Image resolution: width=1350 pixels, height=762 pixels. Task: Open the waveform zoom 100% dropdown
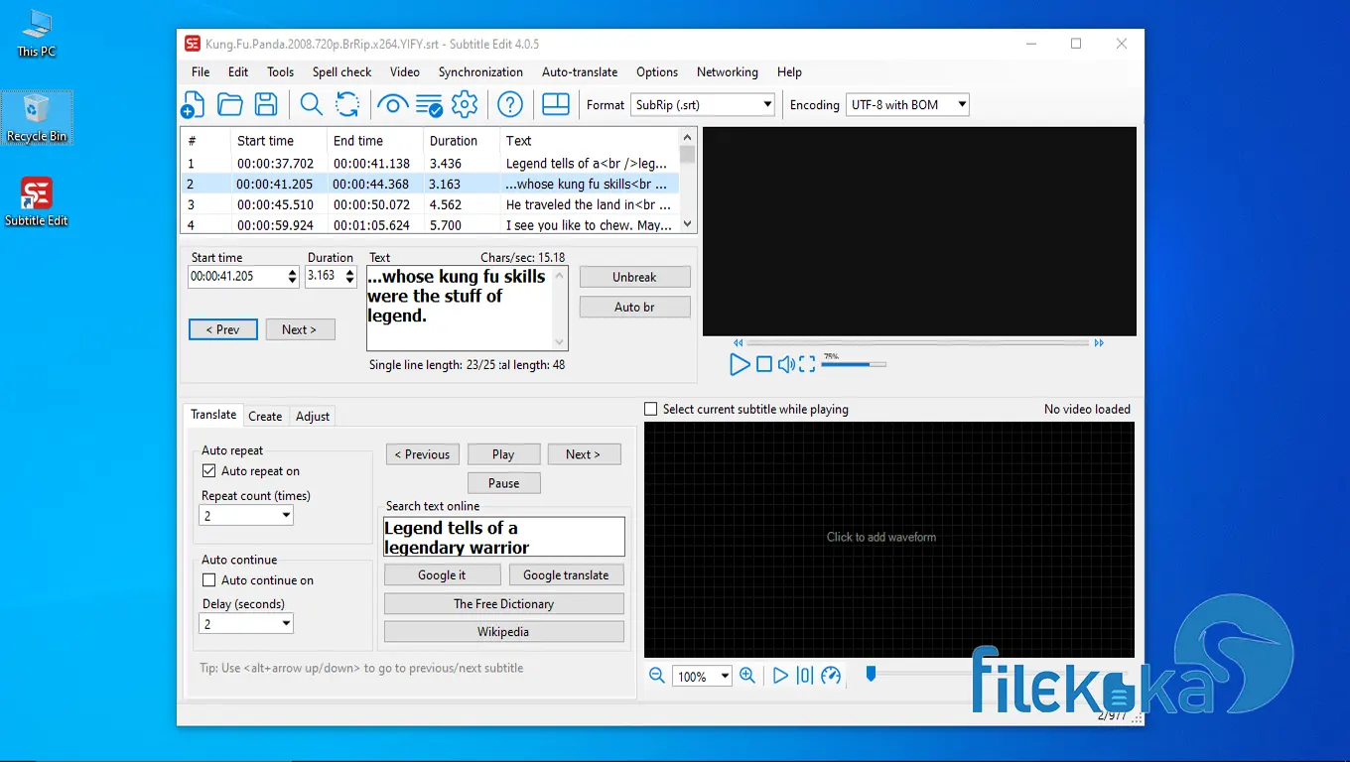coord(703,677)
